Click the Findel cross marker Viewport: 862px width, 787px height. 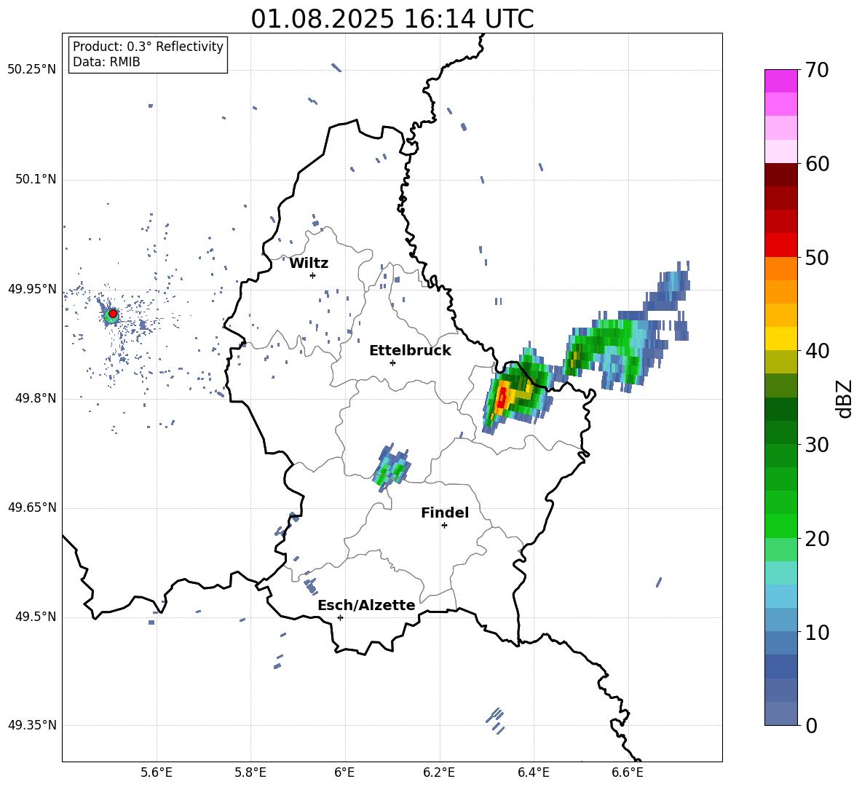click(444, 526)
